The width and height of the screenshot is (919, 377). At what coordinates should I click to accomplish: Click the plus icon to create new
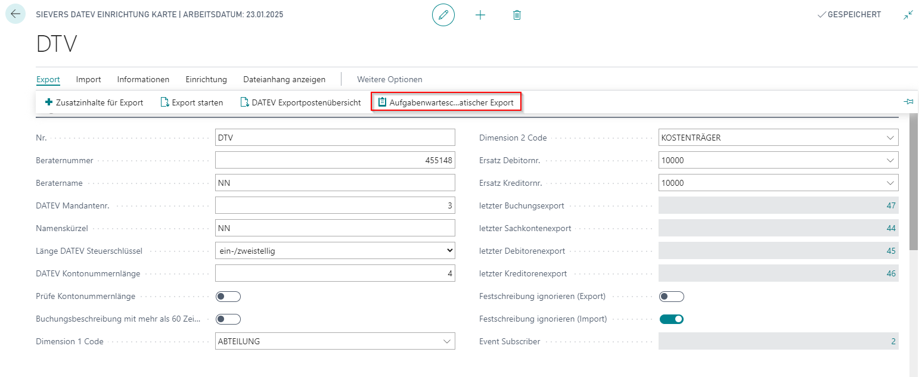click(x=480, y=15)
